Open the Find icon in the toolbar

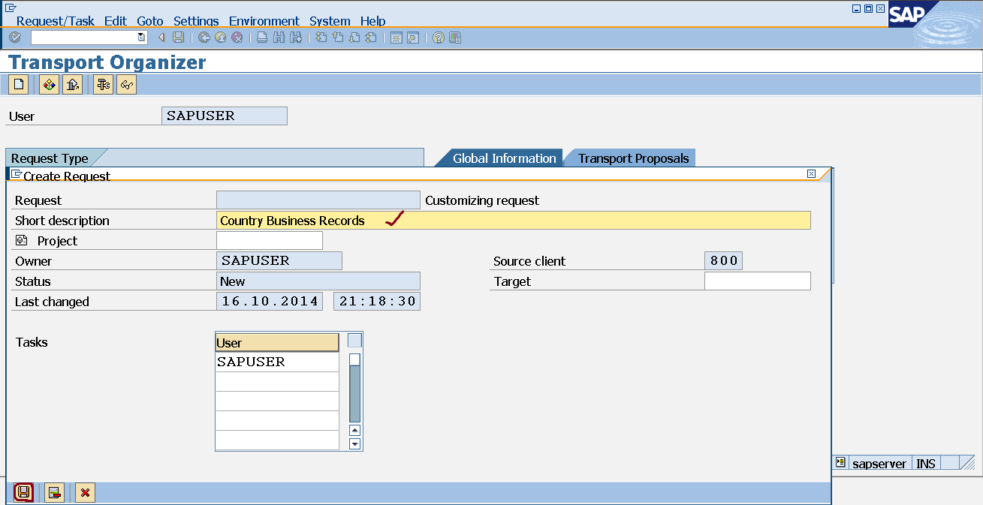(280, 38)
